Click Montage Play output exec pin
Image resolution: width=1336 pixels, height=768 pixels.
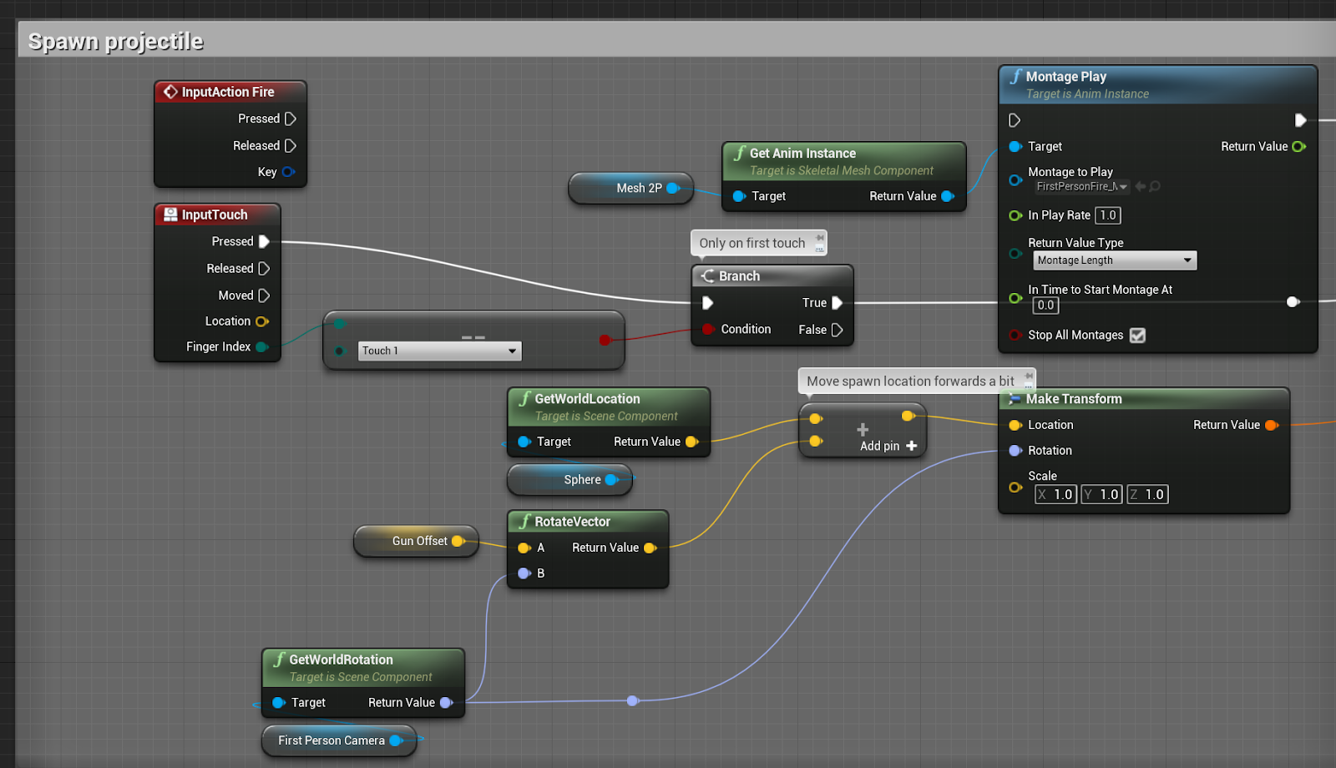click(x=1300, y=120)
